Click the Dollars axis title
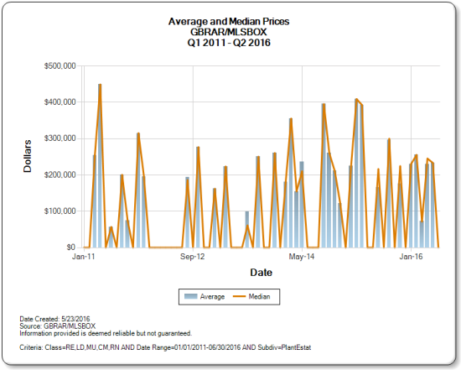This screenshot has width=461, height=370. tap(28, 156)
